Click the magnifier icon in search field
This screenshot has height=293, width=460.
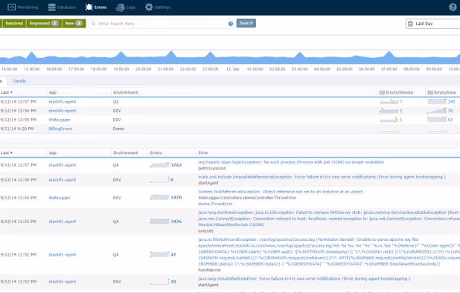93,24
